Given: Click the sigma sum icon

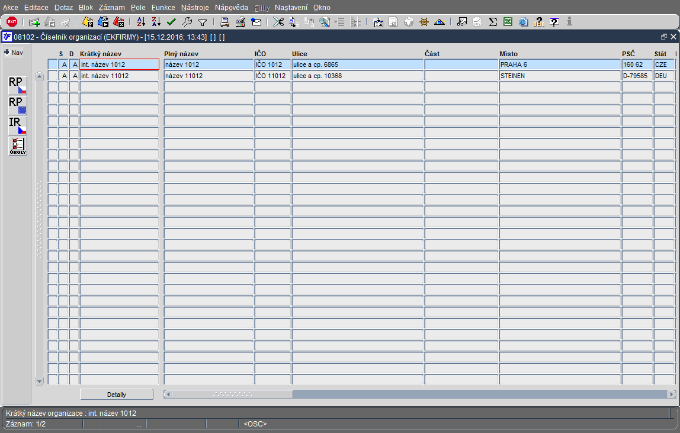Looking at the screenshot, I should click(x=493, y=22).
